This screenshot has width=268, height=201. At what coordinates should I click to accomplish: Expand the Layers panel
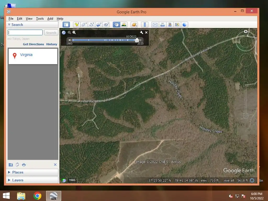click(9, 180)
